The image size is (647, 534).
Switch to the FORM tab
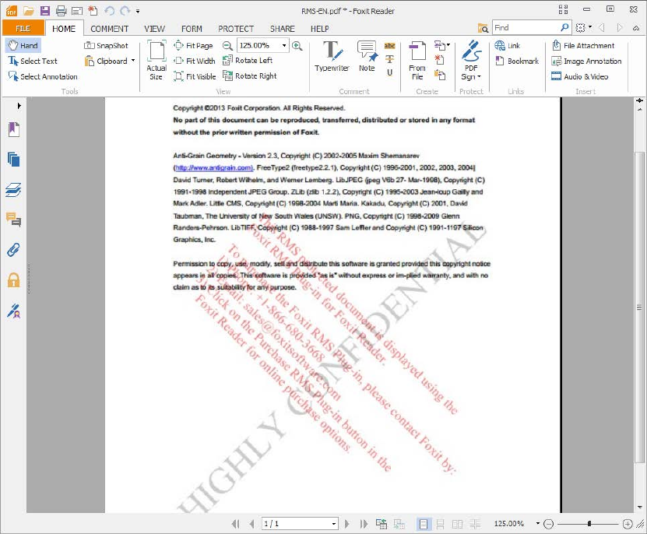[x=192, y=29]
